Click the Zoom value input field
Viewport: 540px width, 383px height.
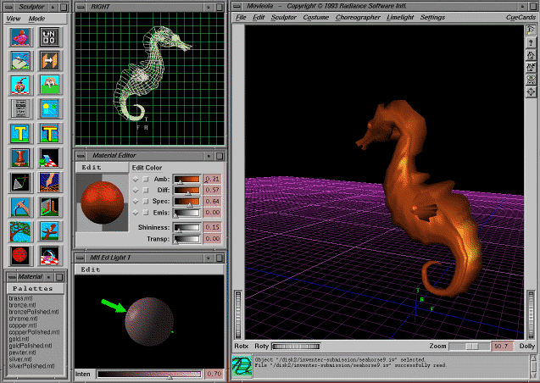coord(501,347)
